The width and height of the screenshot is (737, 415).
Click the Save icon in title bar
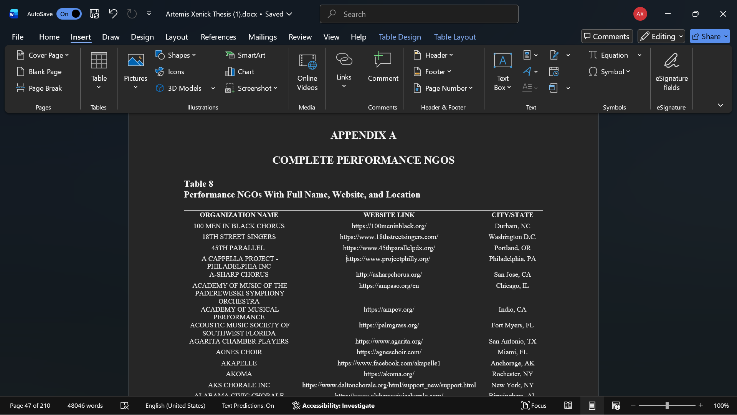tap(94, 14)
